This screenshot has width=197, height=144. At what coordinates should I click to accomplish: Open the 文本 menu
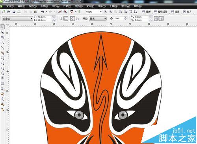click(90, 6)
